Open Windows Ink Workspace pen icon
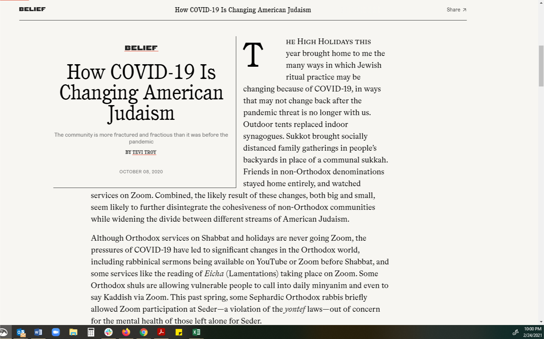 [x=515, y=332]
